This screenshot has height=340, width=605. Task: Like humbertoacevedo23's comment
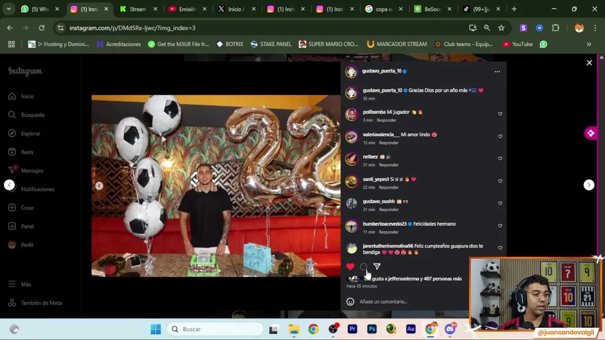coord(500,226)
